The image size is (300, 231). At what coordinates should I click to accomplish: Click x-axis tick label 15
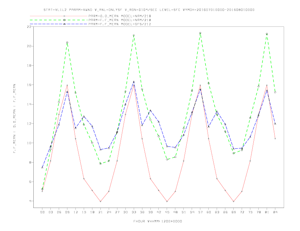click(84, 212)
